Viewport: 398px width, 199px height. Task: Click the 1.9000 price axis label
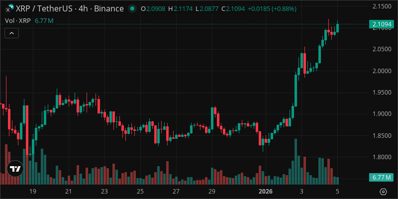pyautogui.click(x=382, y=114)
